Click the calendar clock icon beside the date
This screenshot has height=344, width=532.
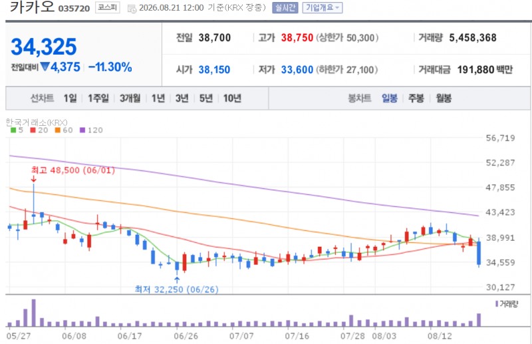point(132,9)
